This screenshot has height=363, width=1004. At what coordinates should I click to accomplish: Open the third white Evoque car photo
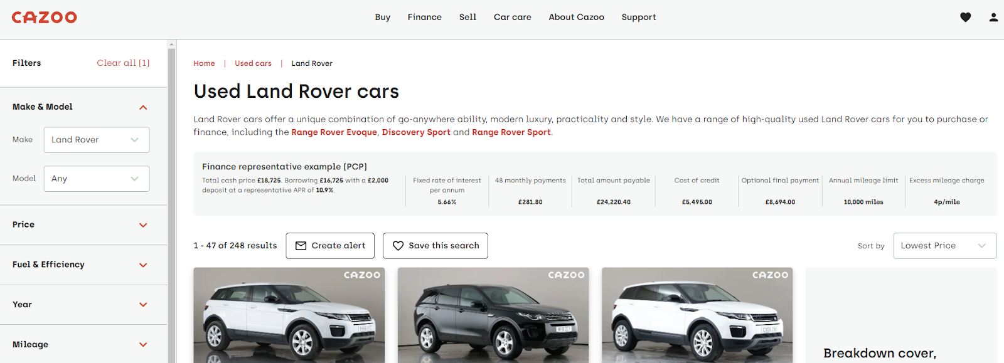[x=697, y=315]
